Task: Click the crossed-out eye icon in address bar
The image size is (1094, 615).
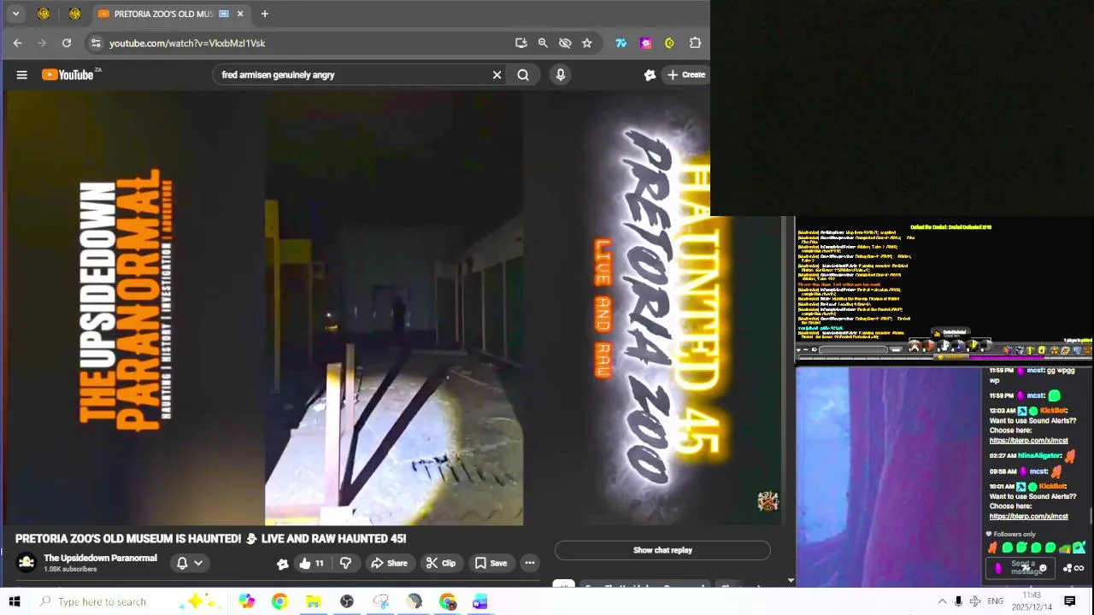Action: coord(565,43)
